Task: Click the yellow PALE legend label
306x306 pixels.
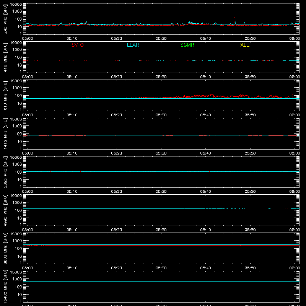Action: pyautogui.click(x=243, y=45)
